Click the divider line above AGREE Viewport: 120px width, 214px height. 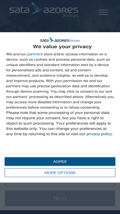point(60,154)
